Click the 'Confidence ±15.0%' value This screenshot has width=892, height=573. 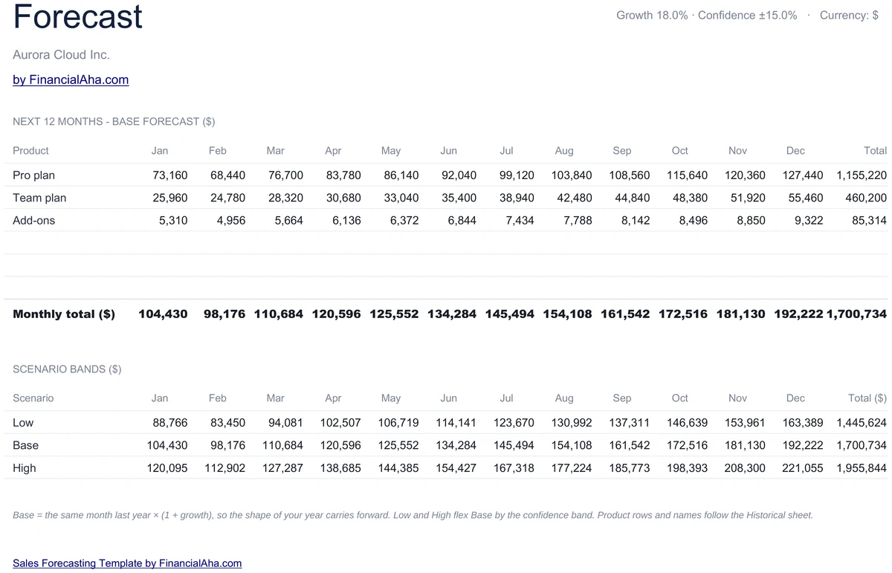[x=747, y=16]
